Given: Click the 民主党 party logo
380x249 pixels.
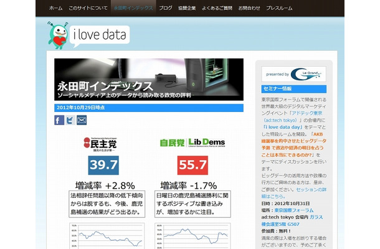Looking at the screenshot, I should tap(100, 144).
